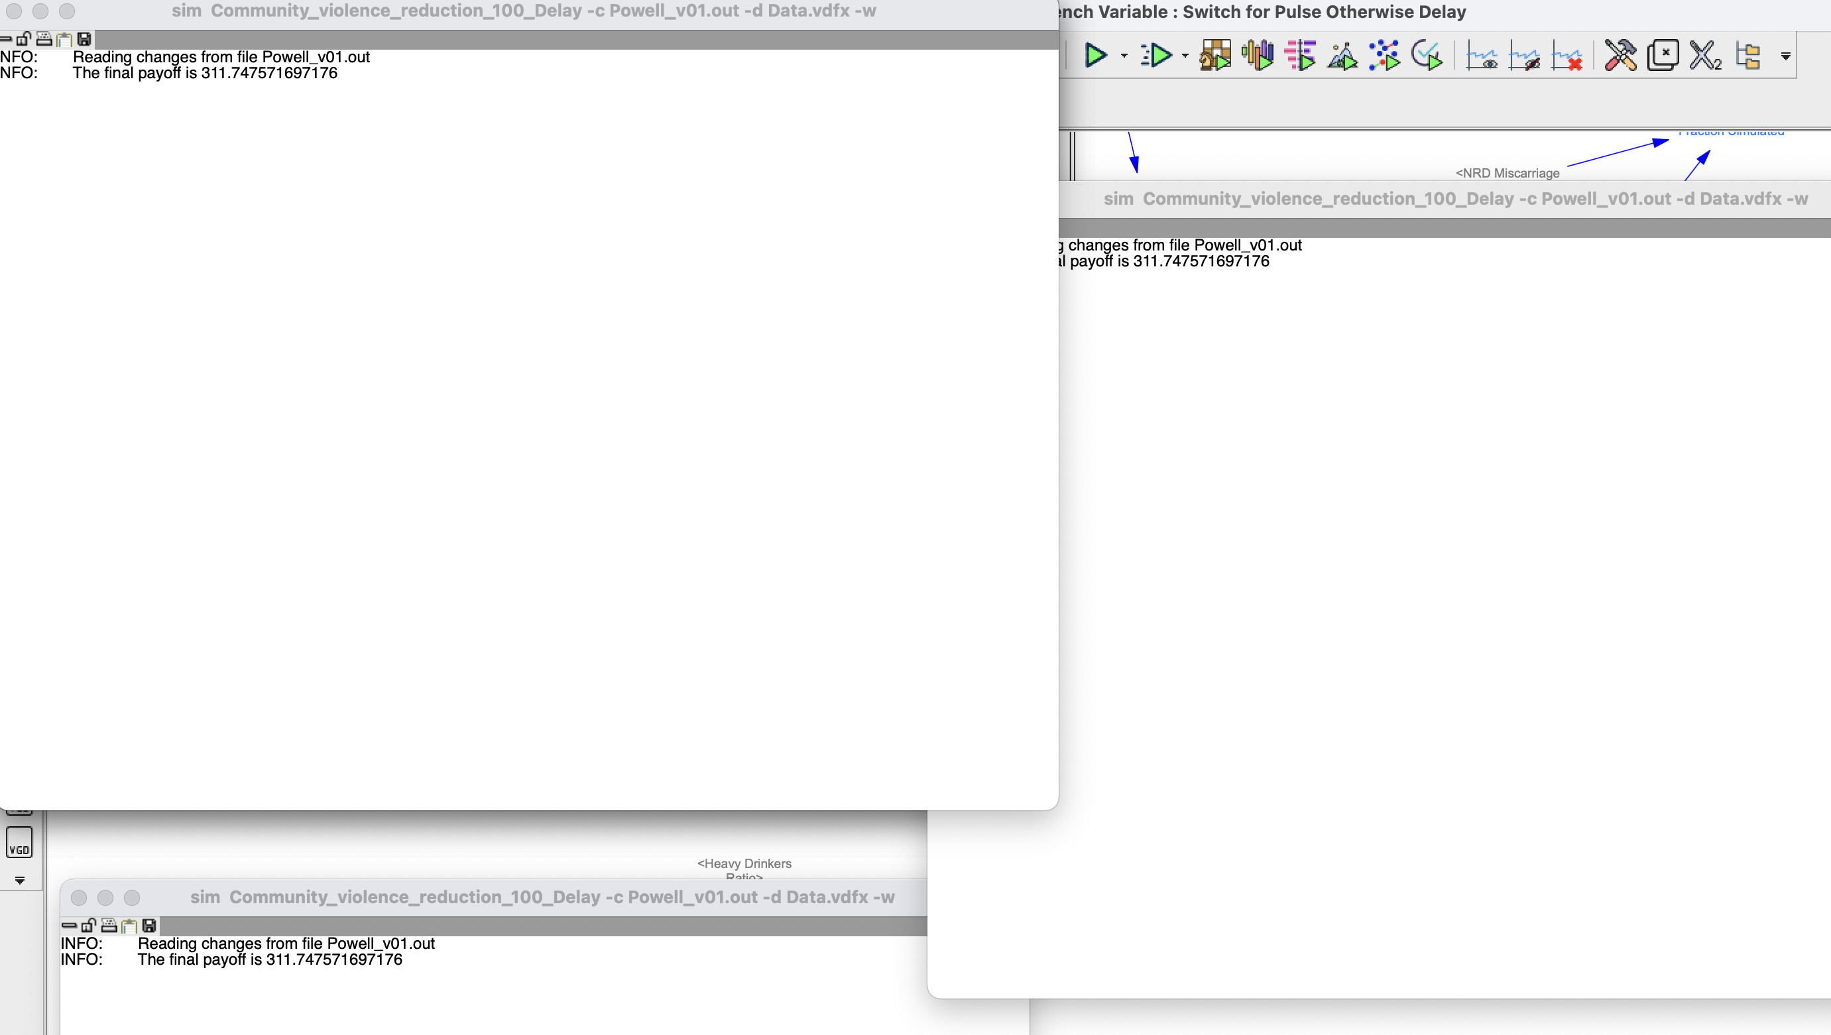Expand the main toolbar overflow arrow
1831x1035 pixels.
(x=1785, y=56)
